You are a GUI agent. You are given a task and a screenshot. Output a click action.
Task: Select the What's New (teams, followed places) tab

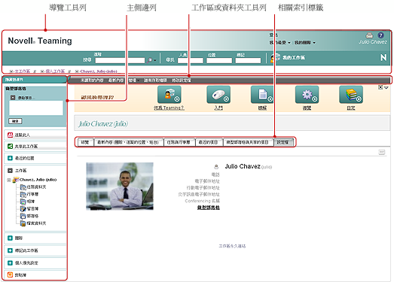pyautogui.click(x=128, y=142)
